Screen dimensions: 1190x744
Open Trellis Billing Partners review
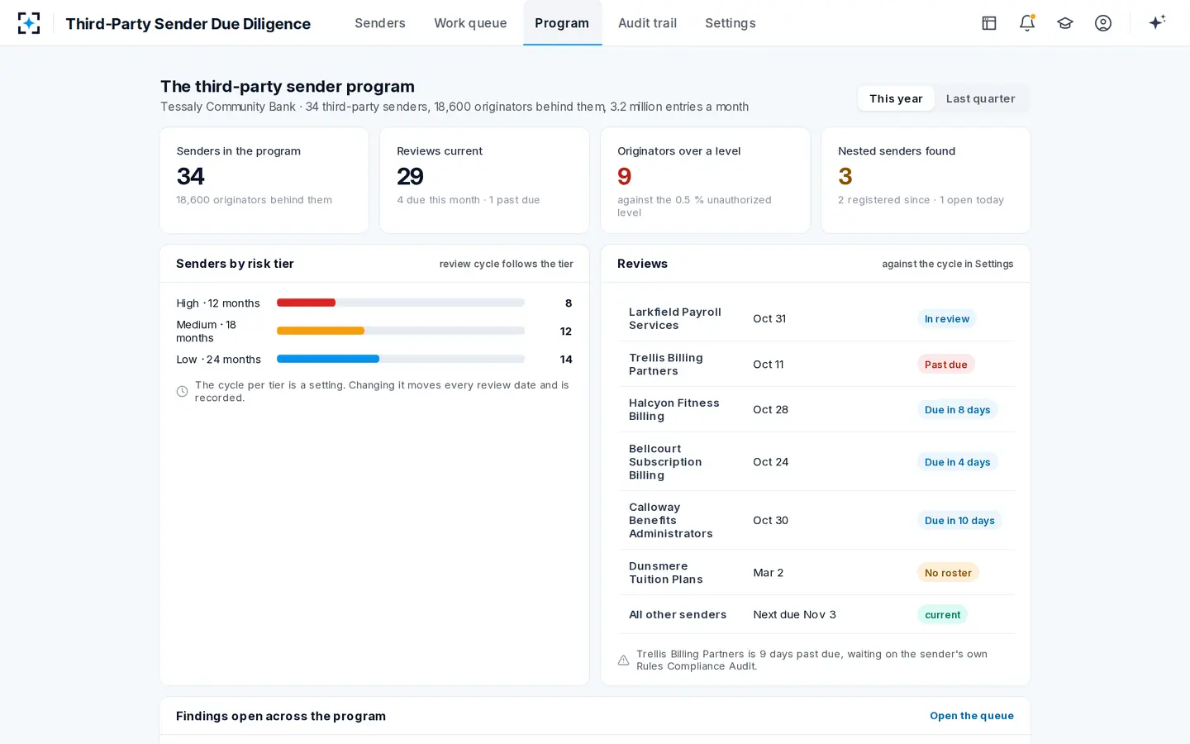816,364
